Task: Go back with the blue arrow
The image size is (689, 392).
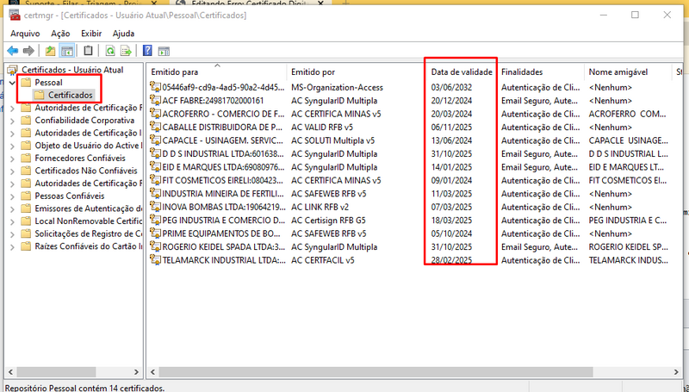Action: (13, 51)
